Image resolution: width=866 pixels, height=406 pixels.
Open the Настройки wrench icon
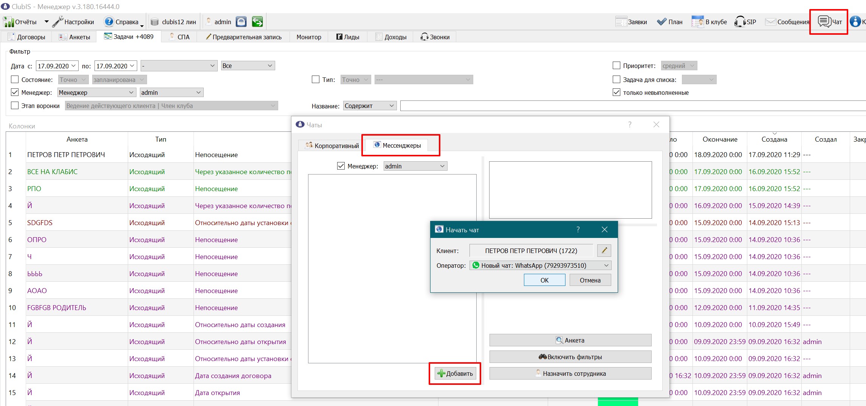click(x=57, y=22)
